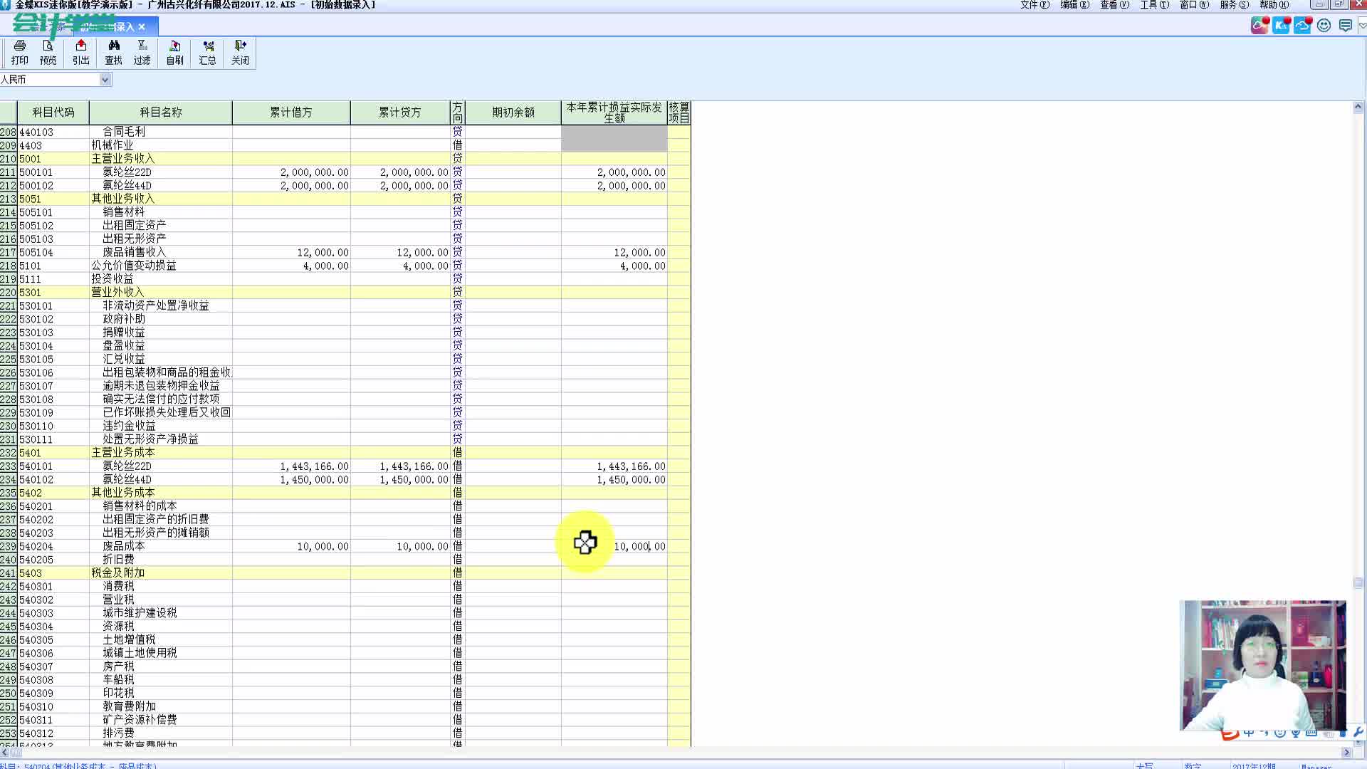Click the 汇总 summarize icon
Screen dimensions: 1367x769
[x=208, y=53]
